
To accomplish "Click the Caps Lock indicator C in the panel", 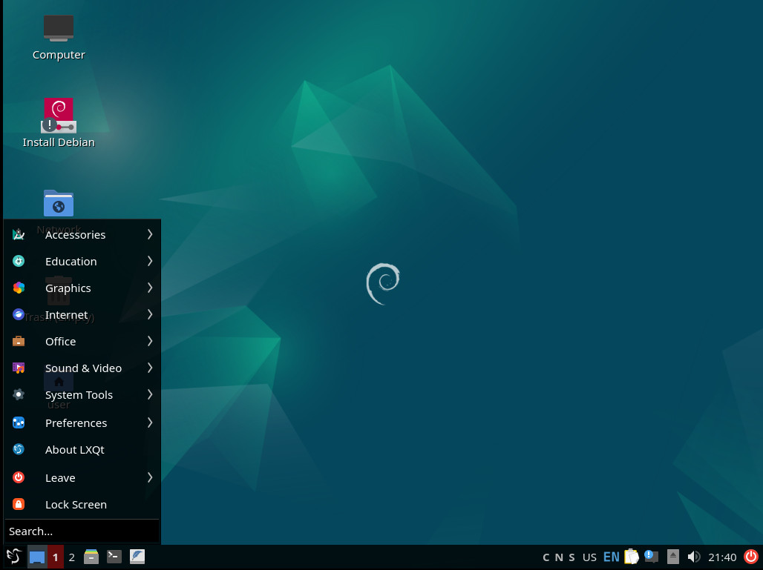I will point(546,557).
